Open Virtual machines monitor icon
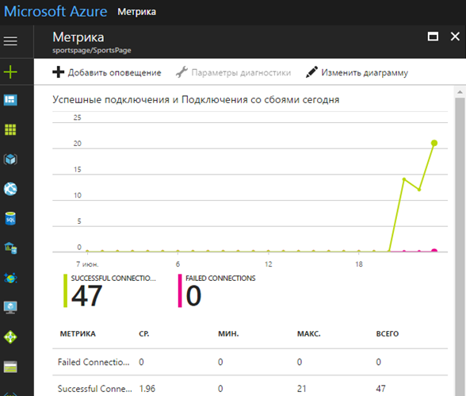The height and width of the screenshot is (396, 466). 10,307
